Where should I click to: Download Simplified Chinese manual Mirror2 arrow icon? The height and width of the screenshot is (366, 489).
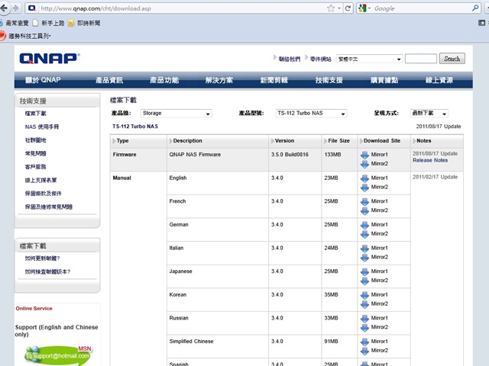pyautogui.click(x=364, y=351)
